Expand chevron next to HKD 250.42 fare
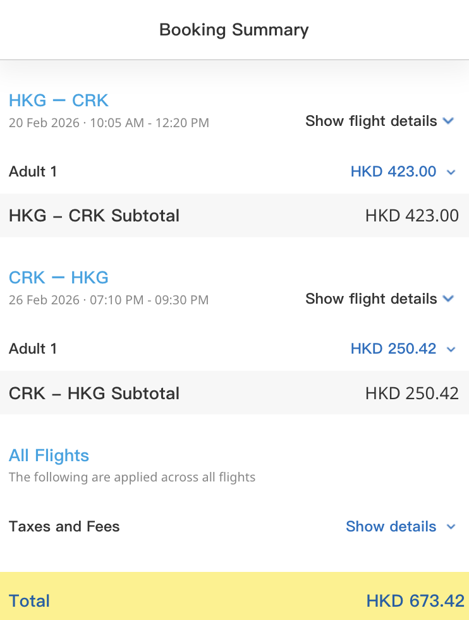This screenshot has width=469, height=620. (451, 349)
